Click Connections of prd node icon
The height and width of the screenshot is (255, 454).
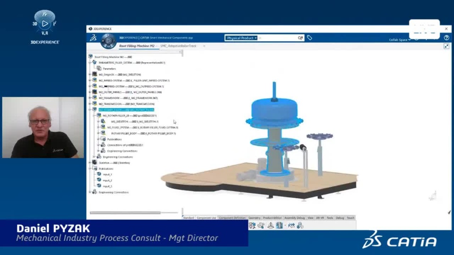[103, 145]
